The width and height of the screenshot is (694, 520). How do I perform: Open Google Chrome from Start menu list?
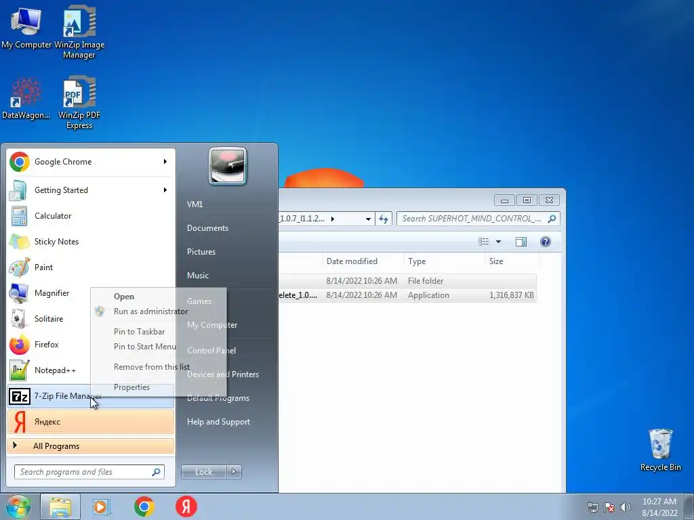click(91, 162)
